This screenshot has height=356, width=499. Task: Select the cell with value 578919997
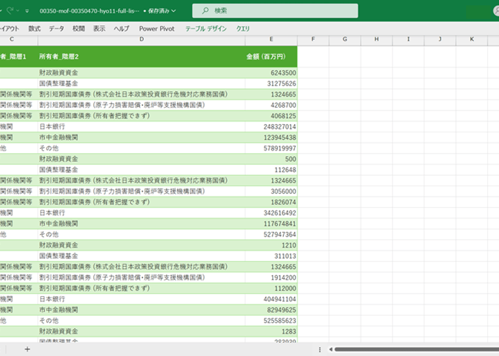coord(271,148)
